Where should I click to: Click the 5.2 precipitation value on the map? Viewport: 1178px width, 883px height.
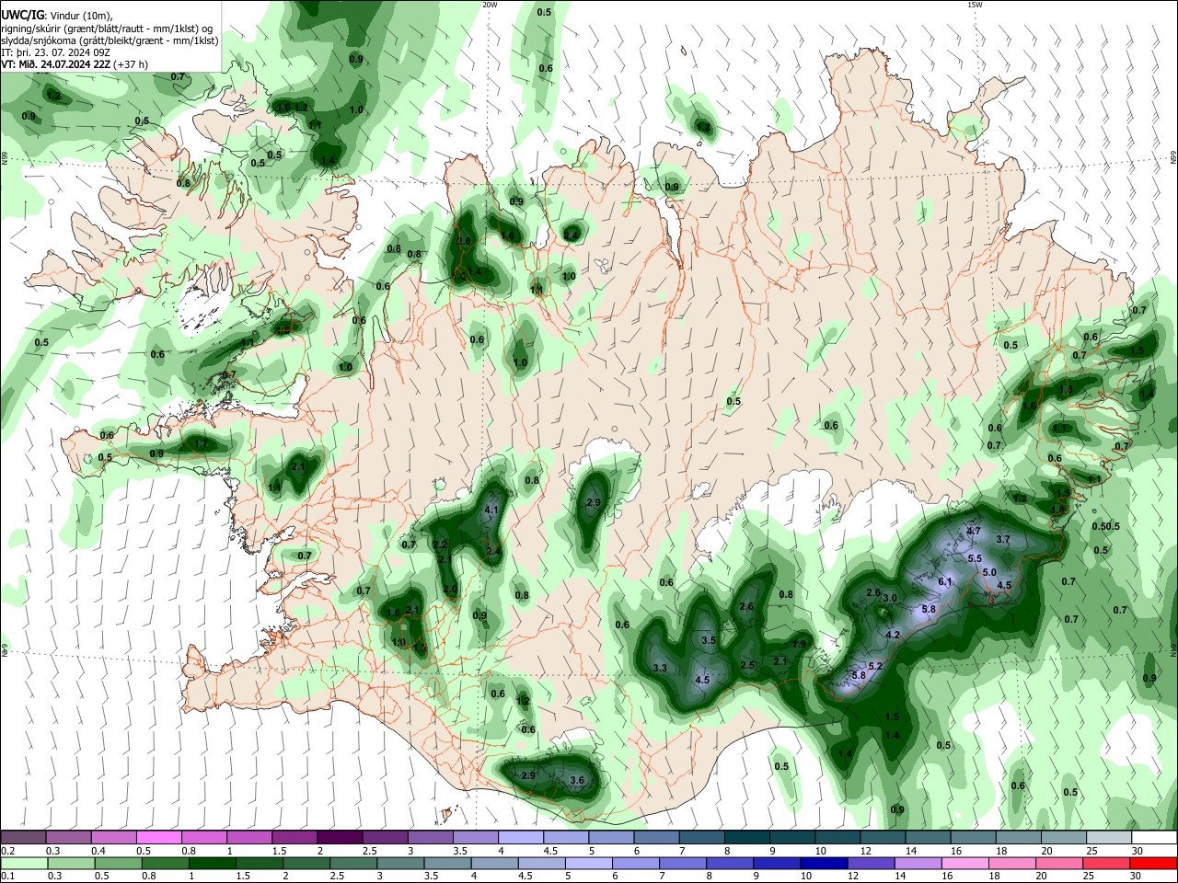coord(875,667)
